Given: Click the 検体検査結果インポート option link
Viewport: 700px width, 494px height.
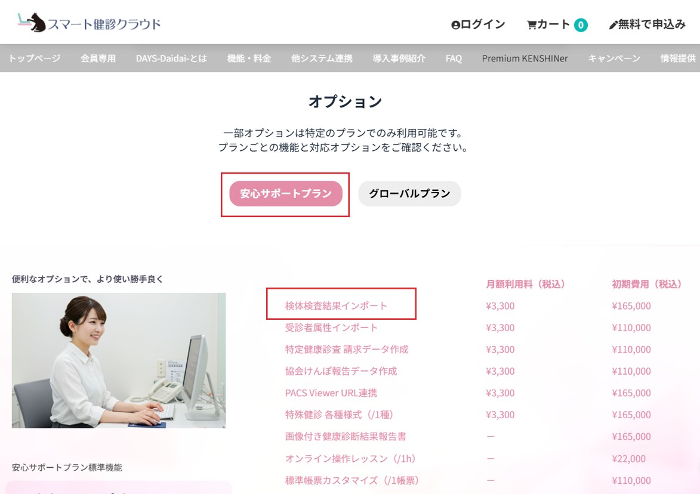Looking at the screenshot, I should 336,305.
